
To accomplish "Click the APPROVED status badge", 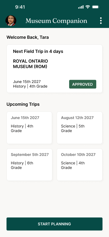I will pyautogui.click(x=83, y=84).
